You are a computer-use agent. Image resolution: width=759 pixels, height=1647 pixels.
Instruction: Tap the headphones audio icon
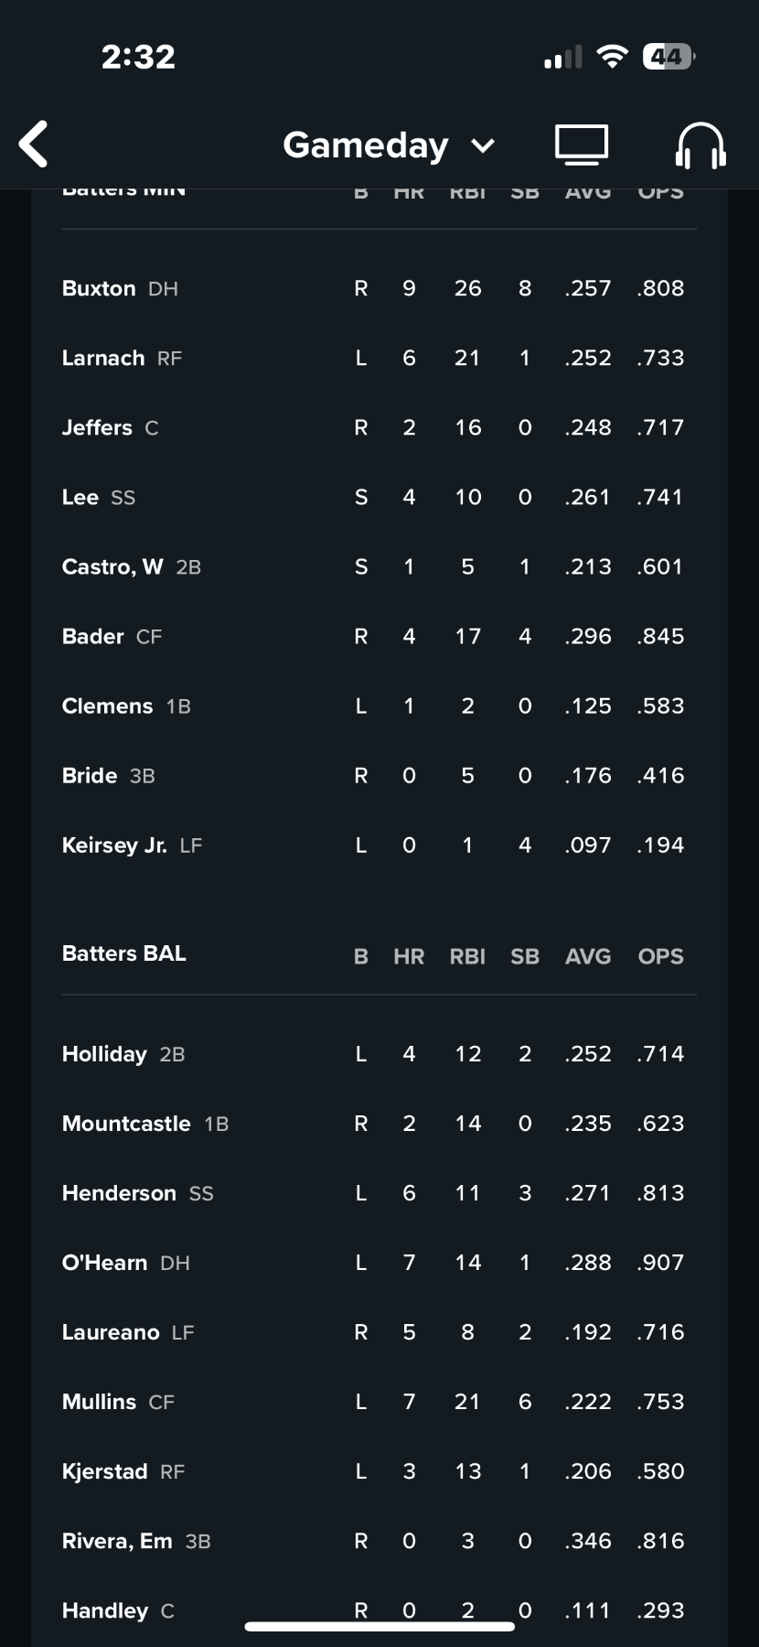[700, 145]
